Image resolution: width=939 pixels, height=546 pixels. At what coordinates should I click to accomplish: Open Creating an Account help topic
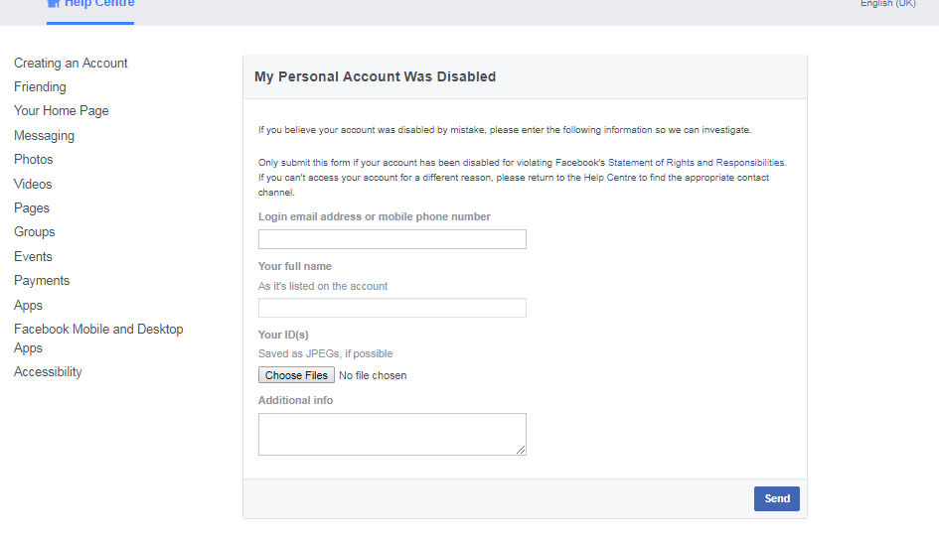(71, 63)
